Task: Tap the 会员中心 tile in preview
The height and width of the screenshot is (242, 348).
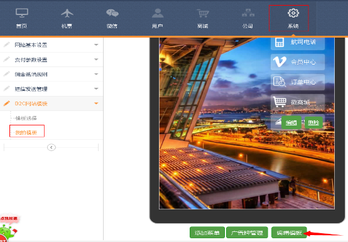Action: tap(298, 62)
